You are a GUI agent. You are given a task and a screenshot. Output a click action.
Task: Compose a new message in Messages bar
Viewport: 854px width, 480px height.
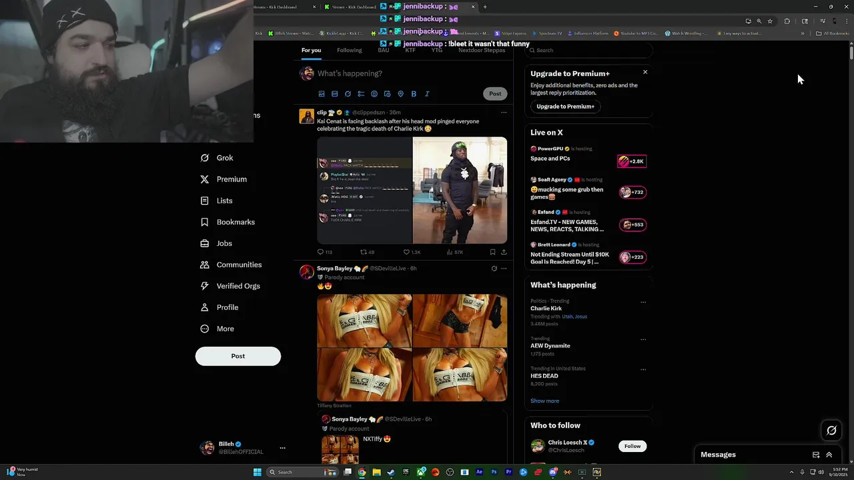(x=816, y=455)
